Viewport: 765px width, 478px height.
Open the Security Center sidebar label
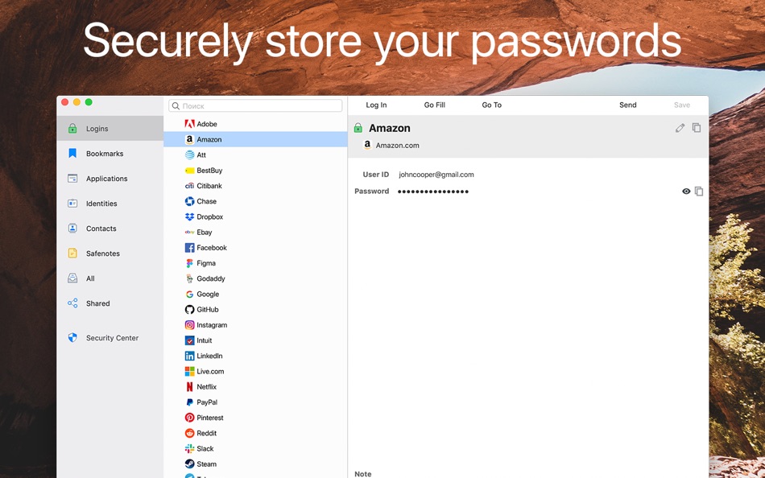[112, 338]
